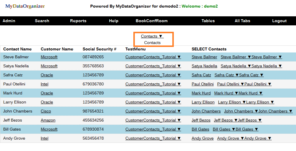Open the Admin menu
The height and width of the screenshot is (151, 296).
coord(9,21)
